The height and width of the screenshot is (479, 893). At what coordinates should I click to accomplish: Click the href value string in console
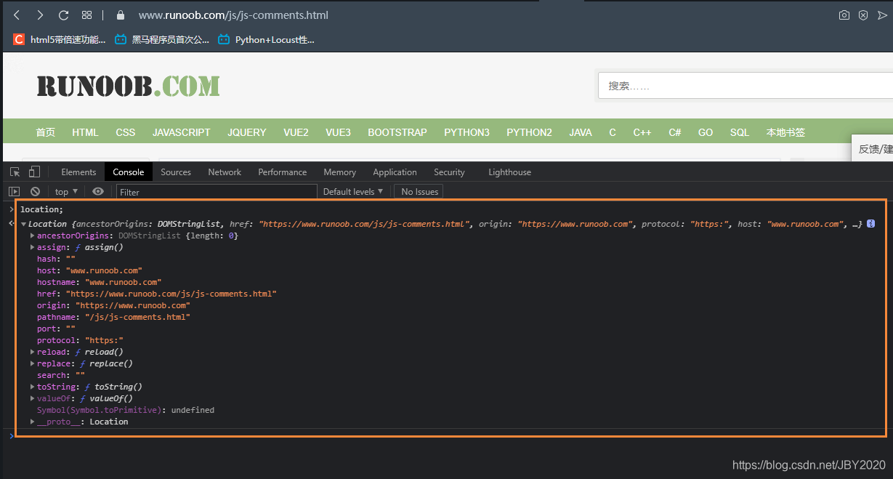[171, 294]
